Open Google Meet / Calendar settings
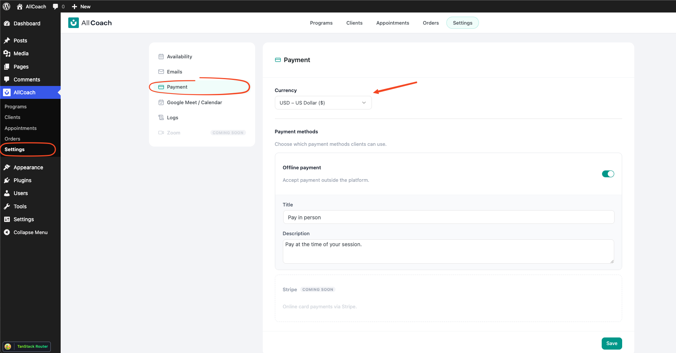Screen dimensions: 676x353 [x=202, y=102]
